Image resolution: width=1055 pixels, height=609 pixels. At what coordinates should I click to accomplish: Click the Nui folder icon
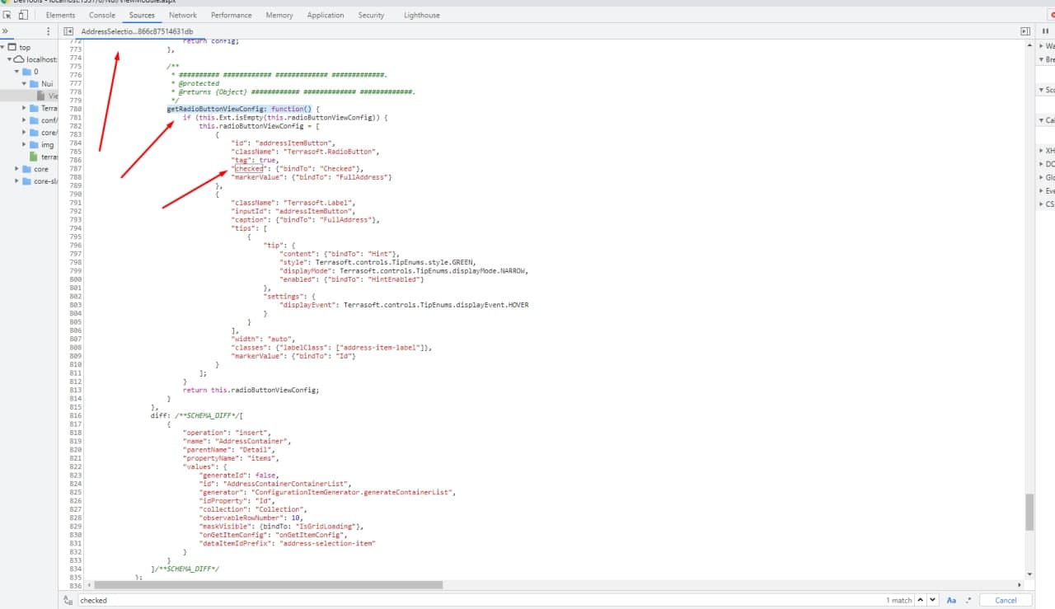pos(34,84)
